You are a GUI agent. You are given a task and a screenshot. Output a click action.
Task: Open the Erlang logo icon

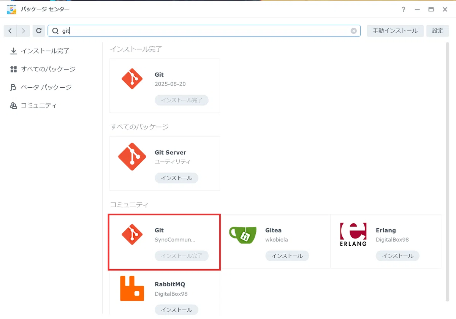click(x=353, y=234)
